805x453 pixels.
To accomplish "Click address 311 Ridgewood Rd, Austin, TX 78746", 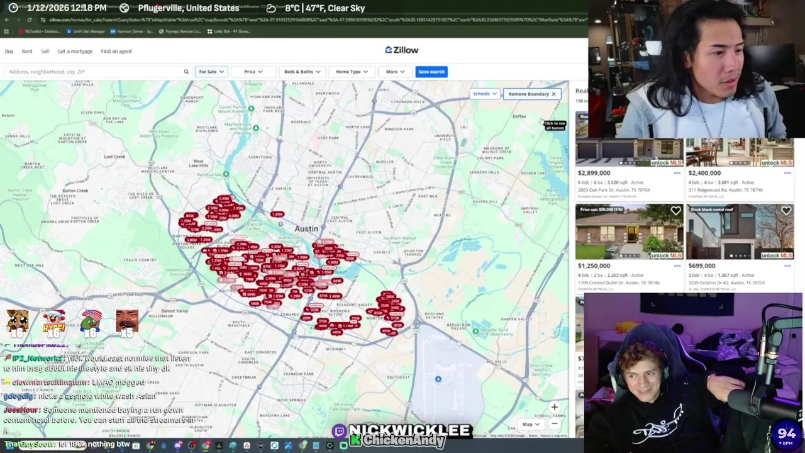I will click(x=725, y=190).
